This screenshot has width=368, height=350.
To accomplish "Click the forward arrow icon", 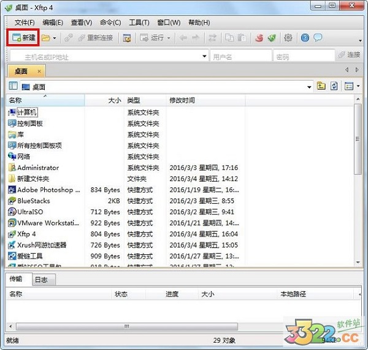I will click(196, 37).
